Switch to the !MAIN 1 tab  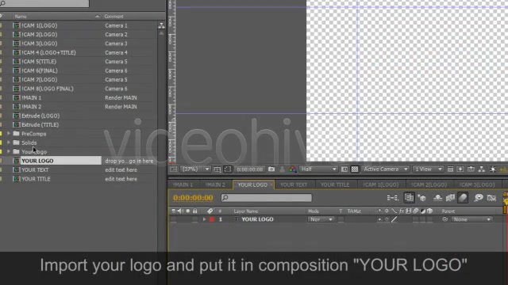click(x=183, y=184)
